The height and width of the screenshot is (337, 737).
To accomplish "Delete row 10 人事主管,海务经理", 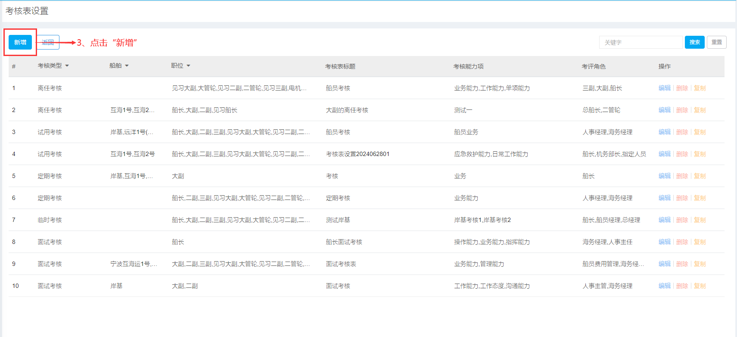I will [682, 286].
